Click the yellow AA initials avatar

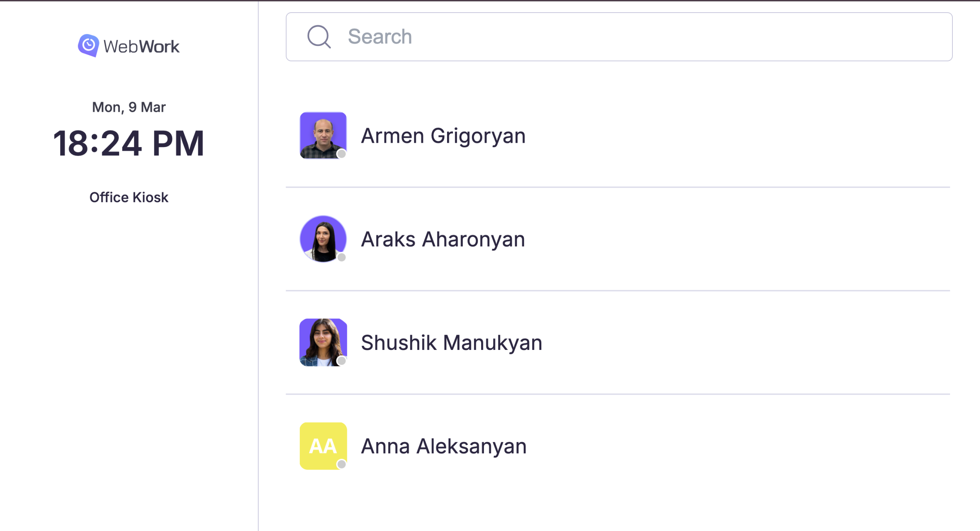323,445
